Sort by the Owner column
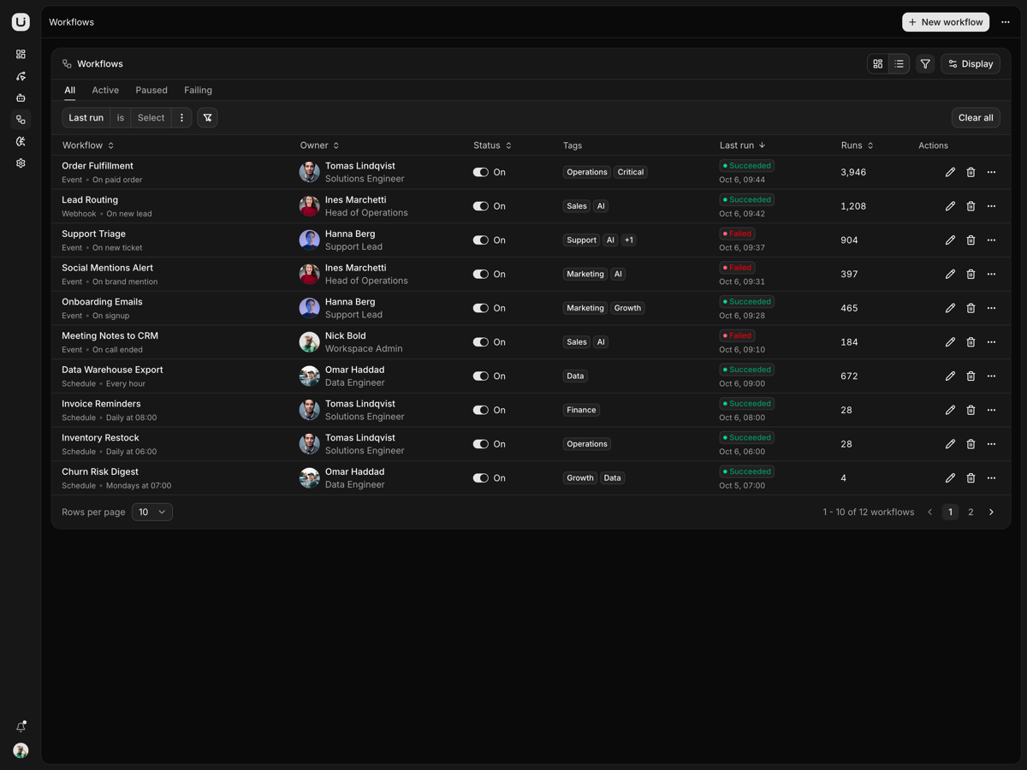1027x770 pixels. pos(320,145)
